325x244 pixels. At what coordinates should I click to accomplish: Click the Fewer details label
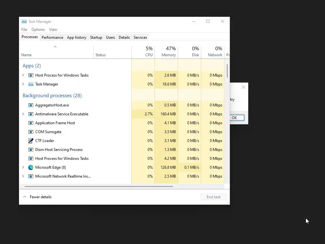(41, 197)
